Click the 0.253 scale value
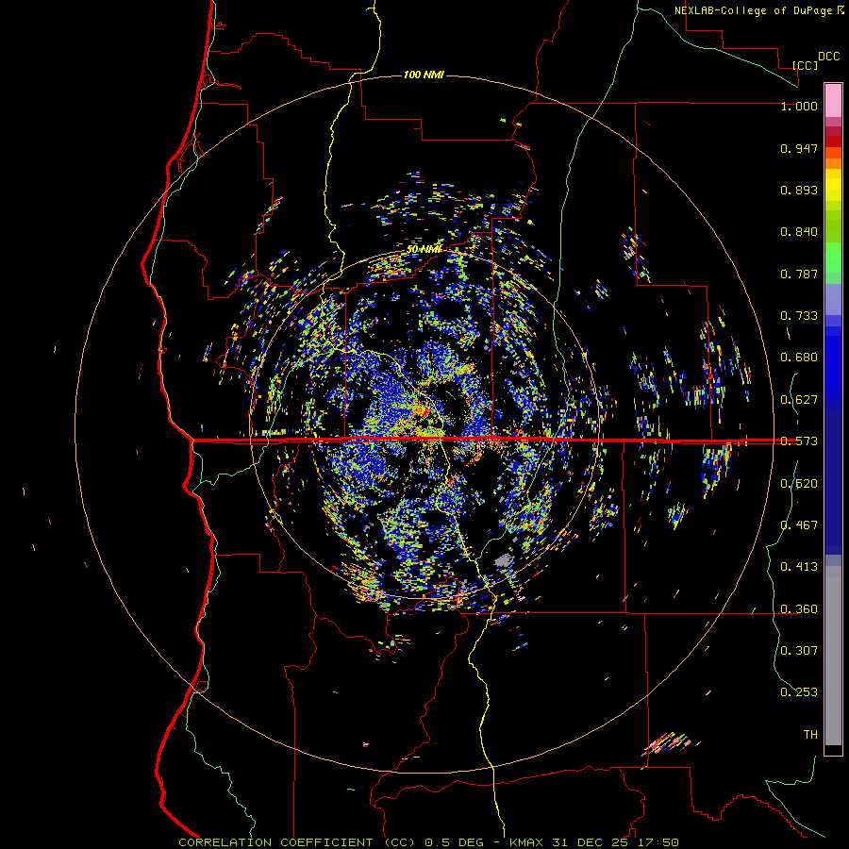The width and height of the screenshot is (849, 849). [x=799, y=692]
